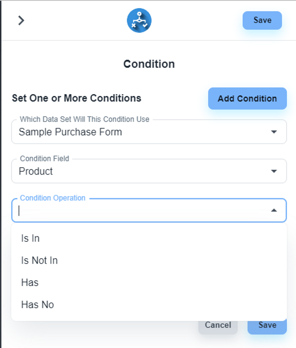
Task: Choose the "Is Not In" option
Action: pyautogui.click(x=39, y=261)
